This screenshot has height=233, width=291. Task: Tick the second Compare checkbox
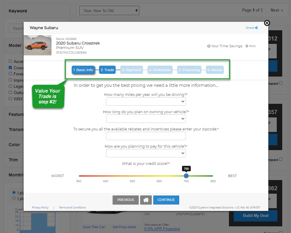(281, 159)
